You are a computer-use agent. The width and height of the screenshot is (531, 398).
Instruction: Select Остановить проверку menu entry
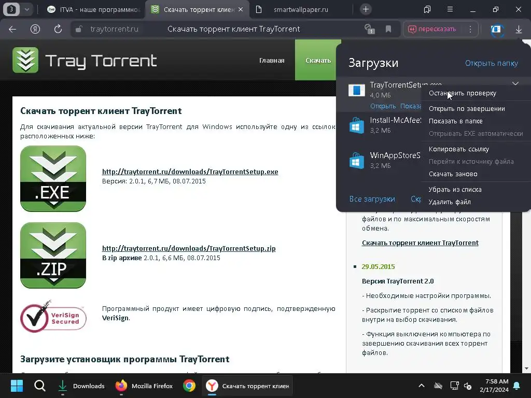point(476,93)
